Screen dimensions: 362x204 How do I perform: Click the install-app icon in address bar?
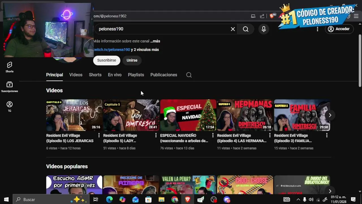(x=253, y=16)
